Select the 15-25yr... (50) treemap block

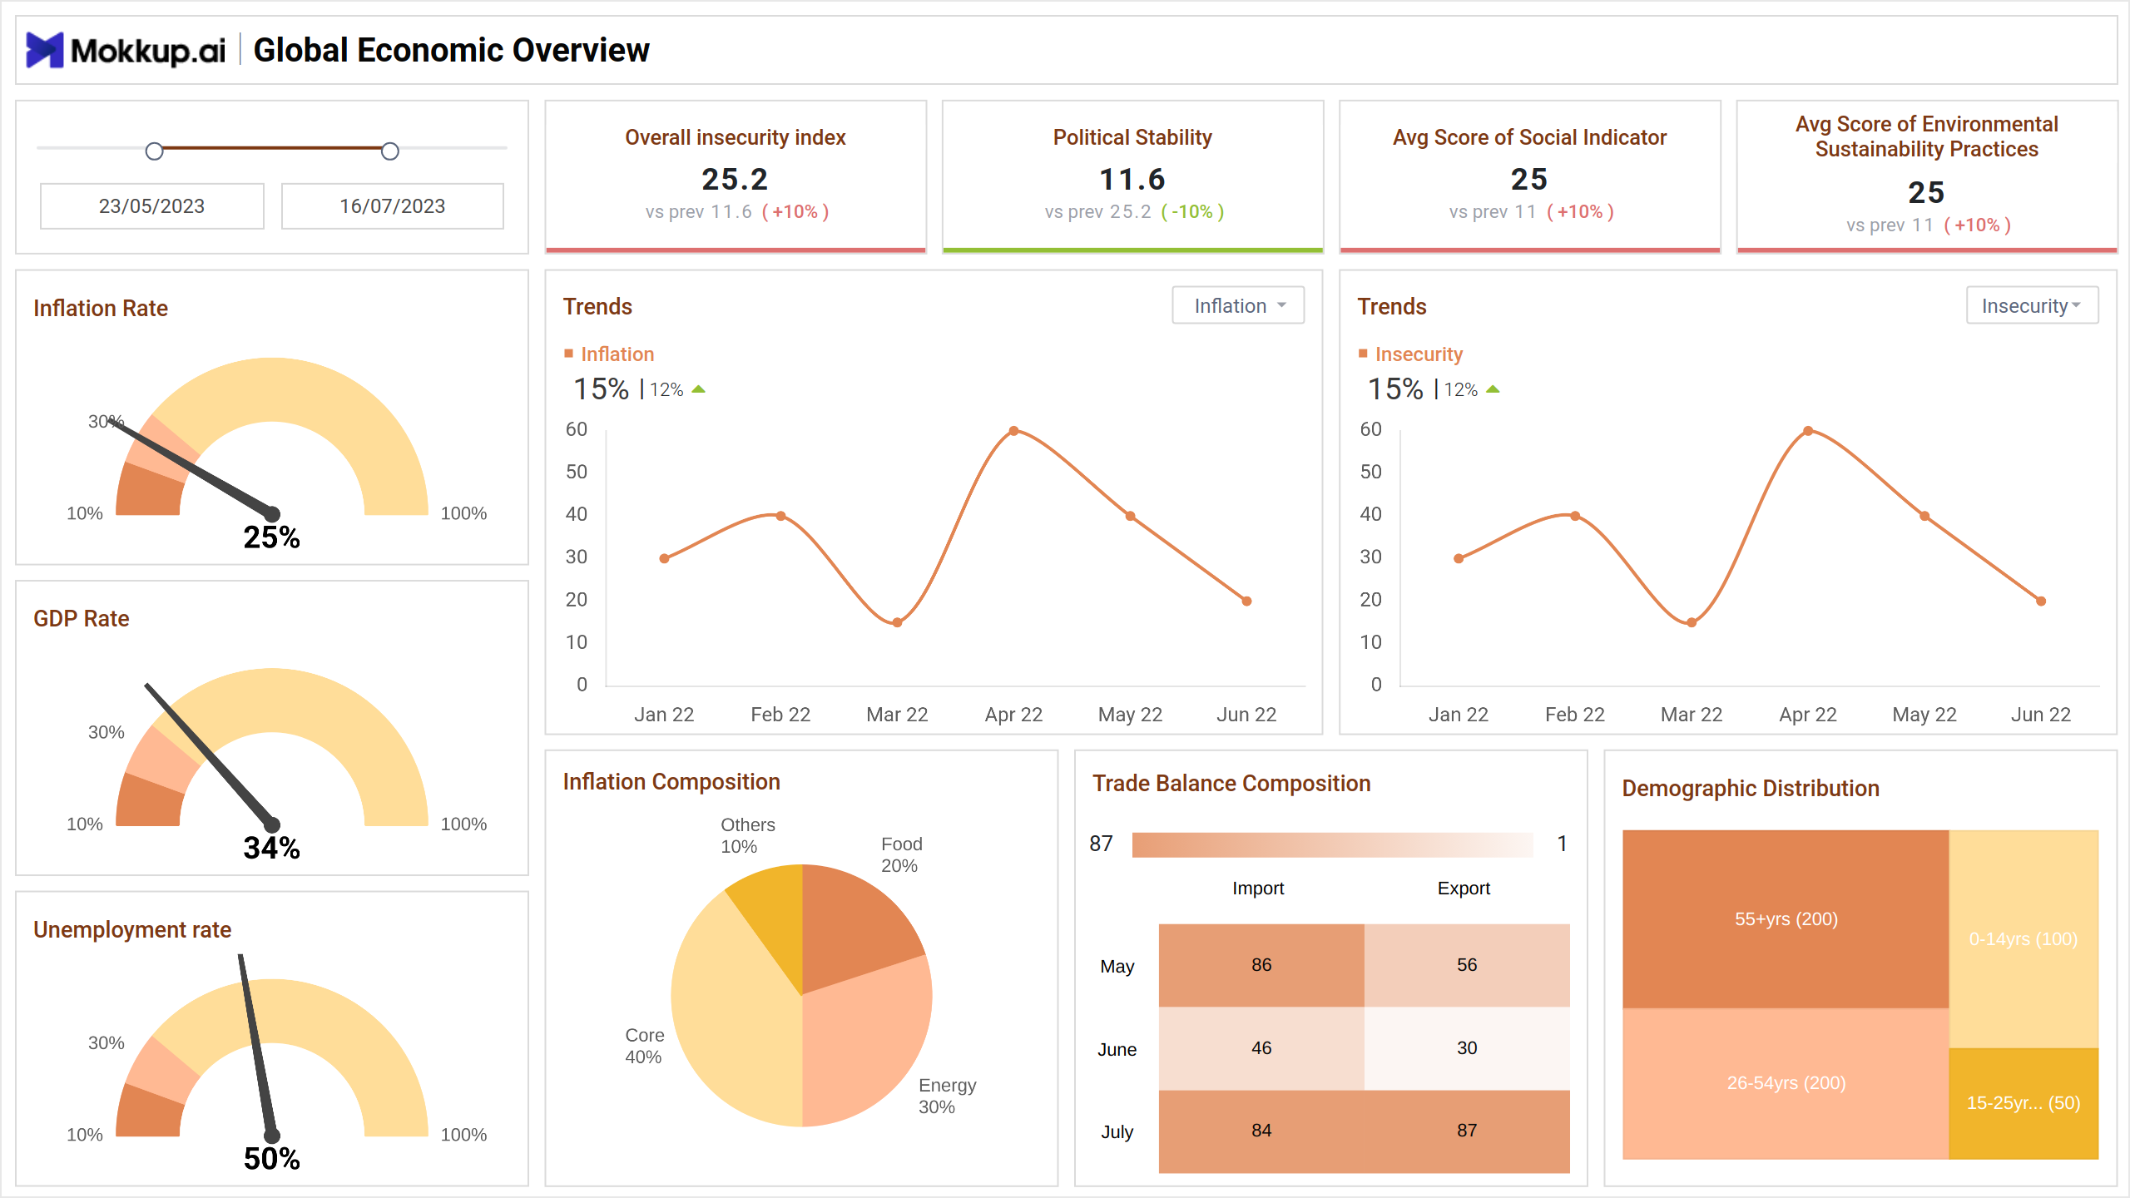point(2023,1103)
